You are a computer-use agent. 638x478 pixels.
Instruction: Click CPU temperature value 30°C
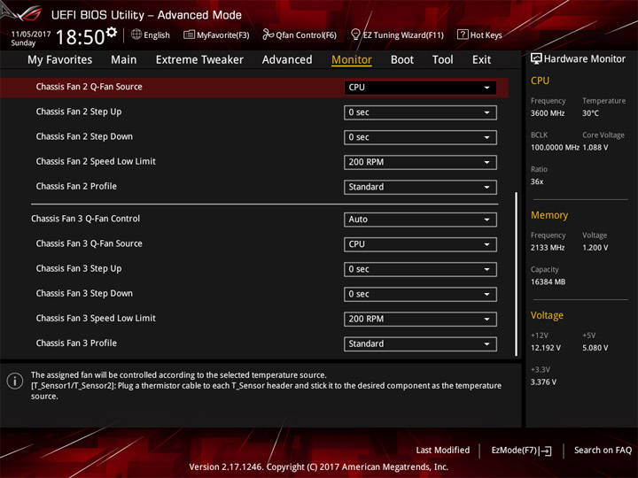click(x=590, y=113)
